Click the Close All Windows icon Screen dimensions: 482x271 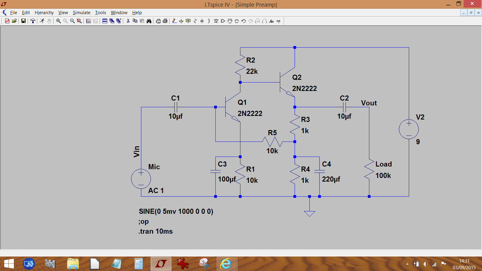[119, 21]
